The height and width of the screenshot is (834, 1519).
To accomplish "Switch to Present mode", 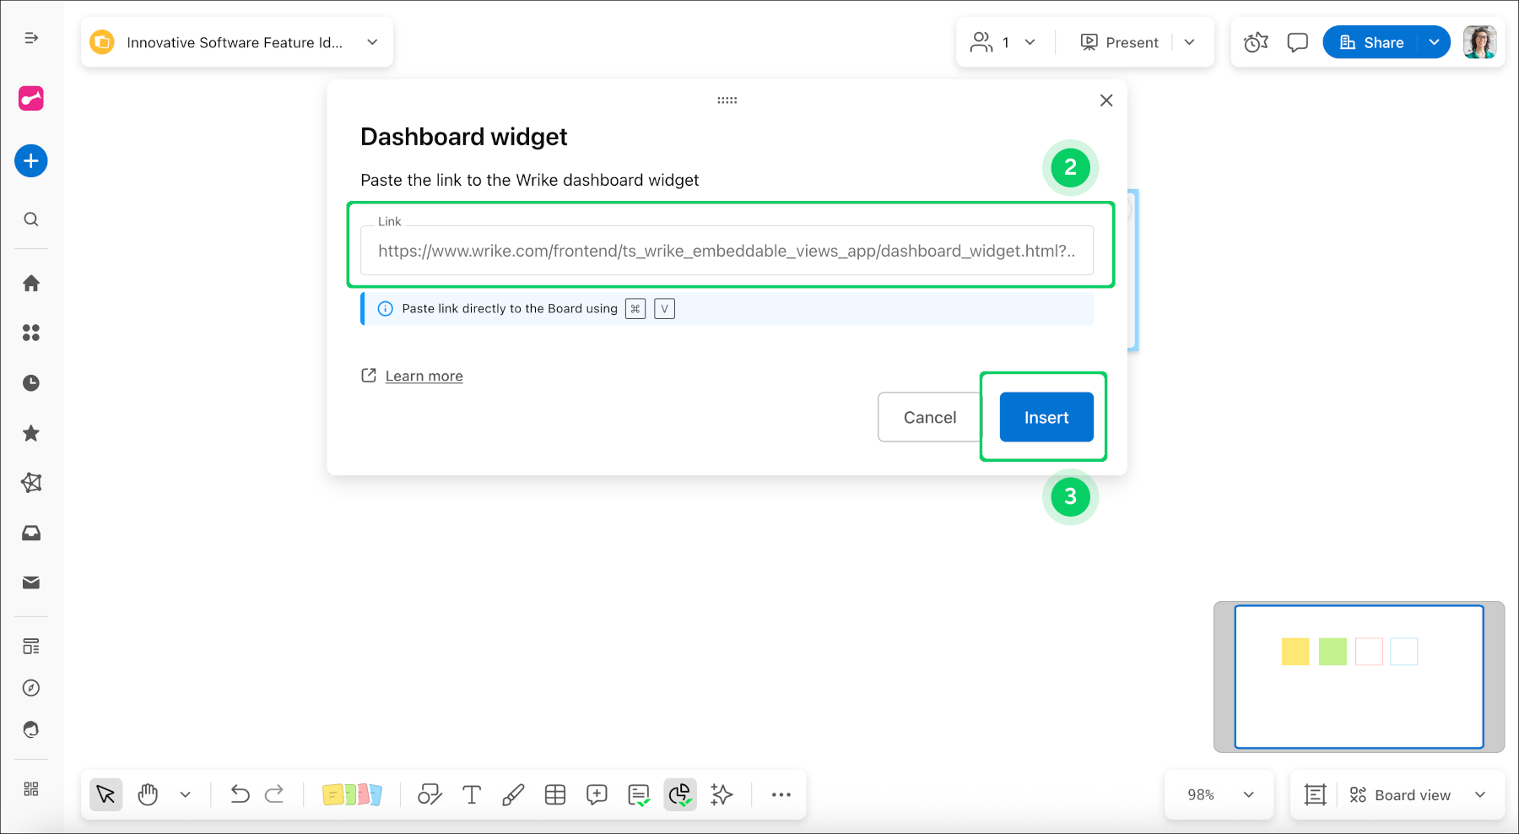I will click(x=1119, y=41).
